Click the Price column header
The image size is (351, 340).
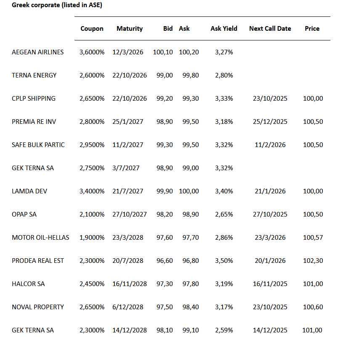click(x=312, y=29)
